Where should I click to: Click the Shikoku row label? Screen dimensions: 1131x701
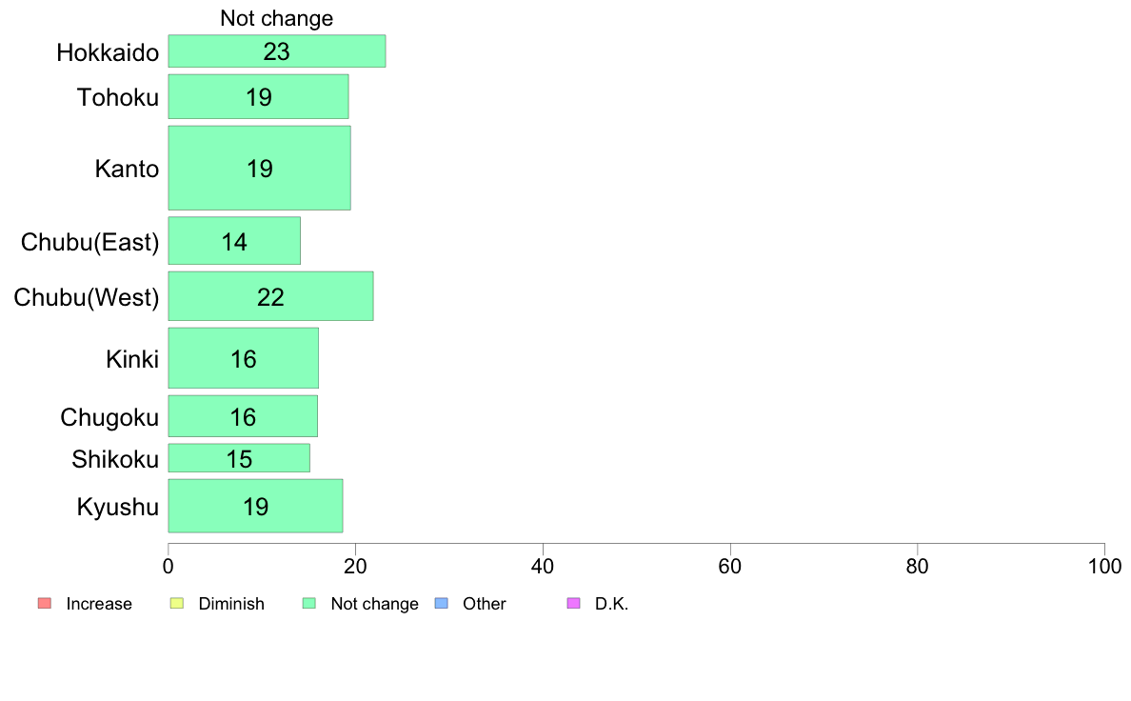115,459
